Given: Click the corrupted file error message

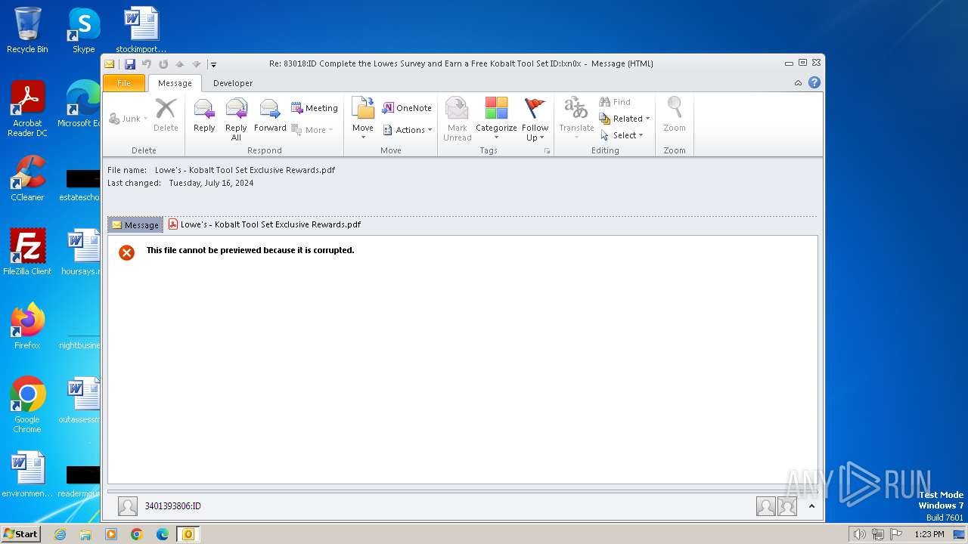Looking at the screenshot, I should coord(250,250).
